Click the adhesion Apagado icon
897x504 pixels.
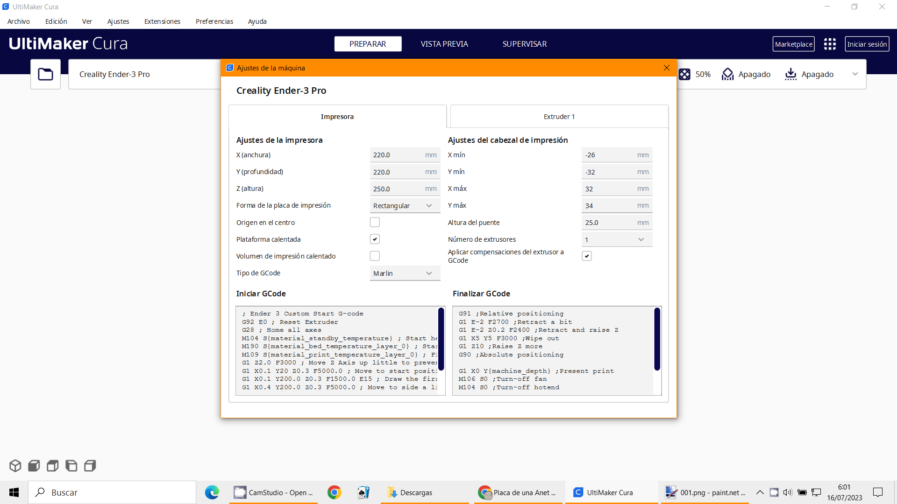coord(790,74)
